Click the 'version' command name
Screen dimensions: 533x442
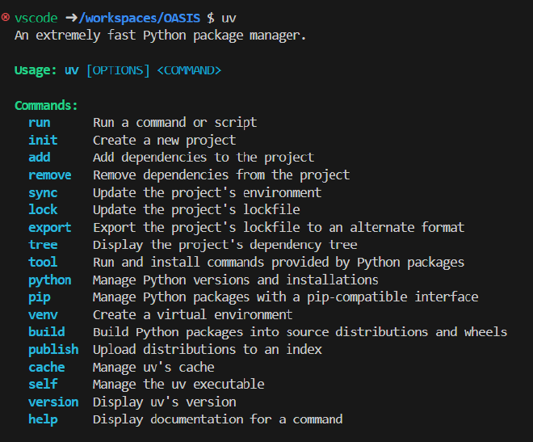[x=54, y=402]
